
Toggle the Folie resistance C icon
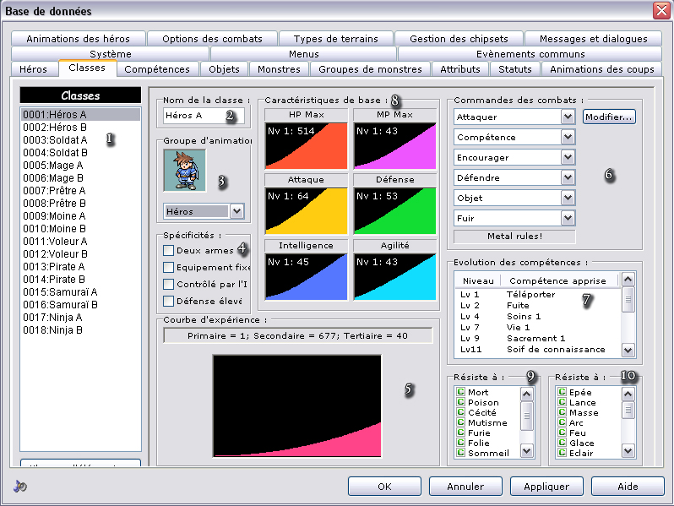[x=461, y=443]
